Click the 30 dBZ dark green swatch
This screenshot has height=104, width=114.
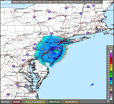point(111,72)
